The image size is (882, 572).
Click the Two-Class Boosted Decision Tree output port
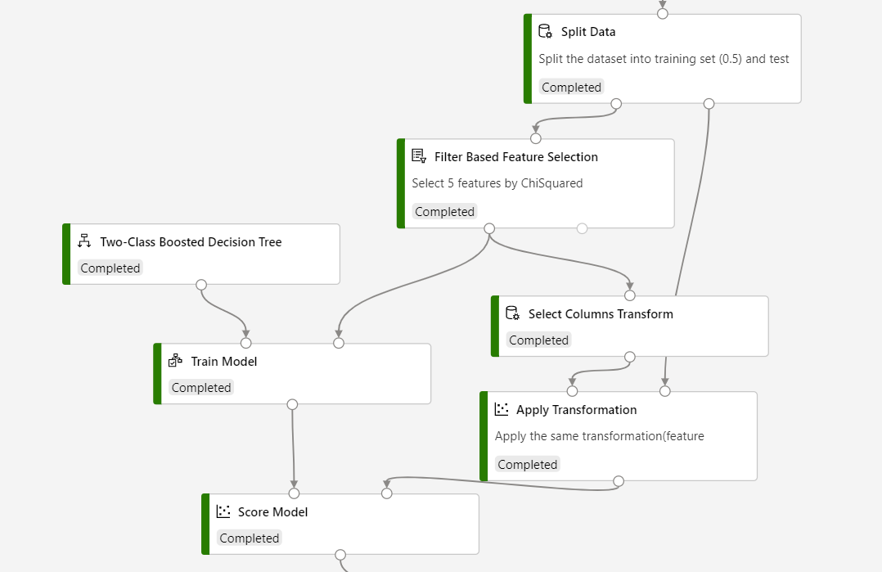[200, 284]
